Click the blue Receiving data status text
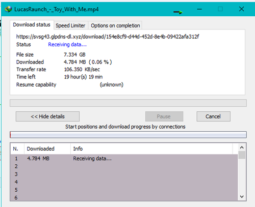Image resolution: width=255 pixels, height=207 pixels. [67, 45]
